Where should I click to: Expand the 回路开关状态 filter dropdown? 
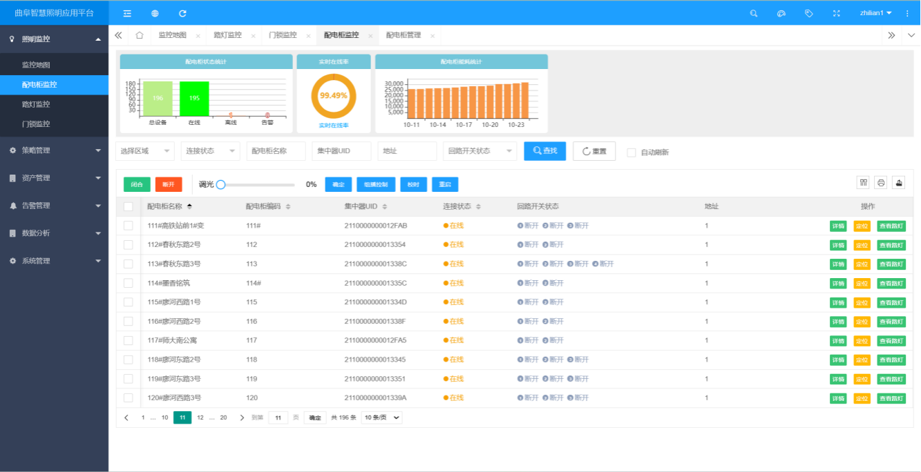pyautogui.click(x=480, y=151)
